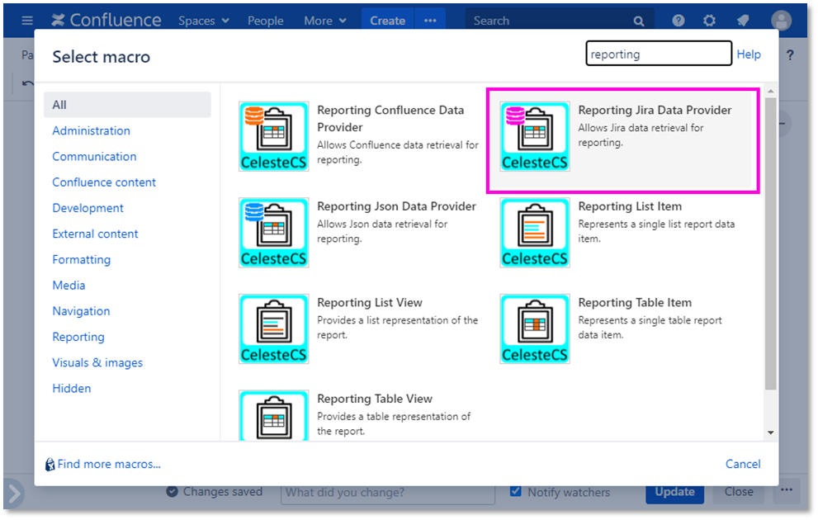Cancel the Select macro dialog
Viewport: 818px width, 520px height.
[x=743, y=464]
